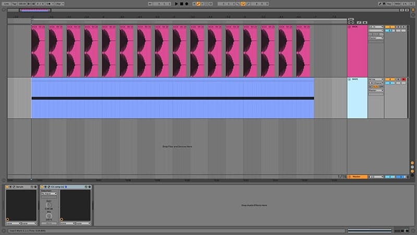The width and height of the screenshot is (417, 235).
Task: Open Key Map Mode
Action: tap(389, 4)
